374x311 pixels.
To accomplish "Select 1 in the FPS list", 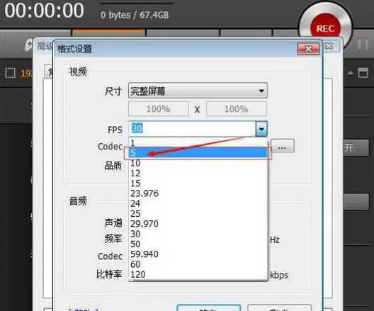I will [x=198, y=142].
